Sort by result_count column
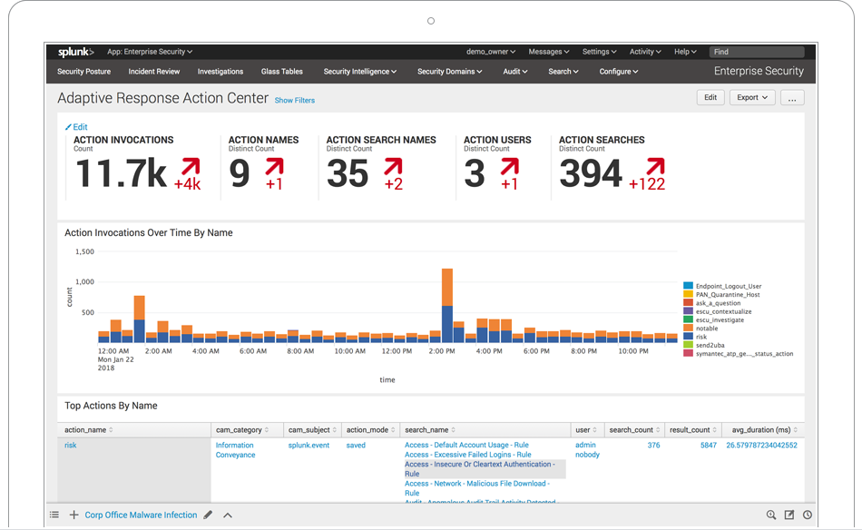 pyautogui.click(x=693, y=430)
